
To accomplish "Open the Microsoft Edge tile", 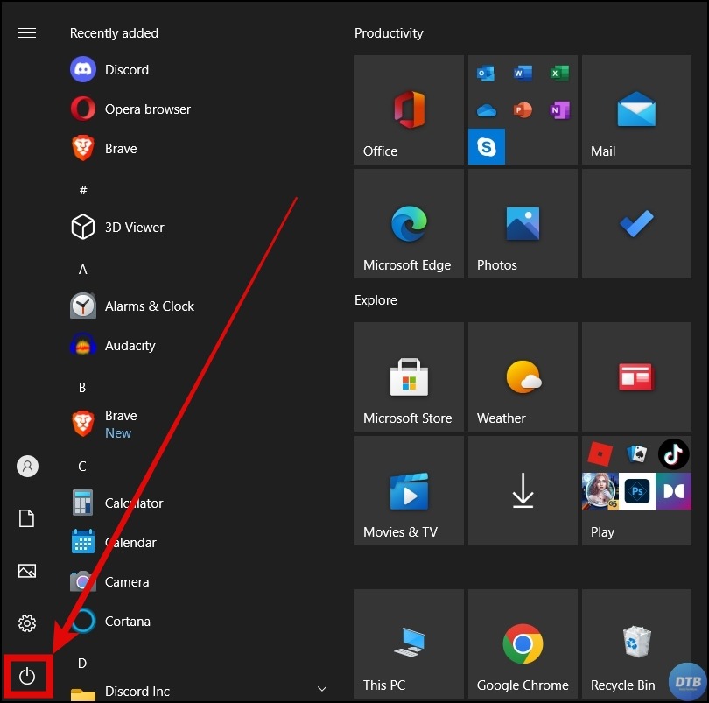I will [x=409, y=224].
